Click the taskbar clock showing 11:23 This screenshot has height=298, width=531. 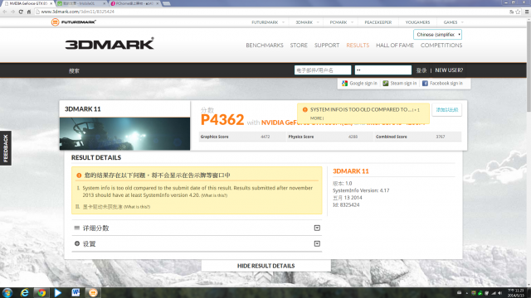point(516,293)
